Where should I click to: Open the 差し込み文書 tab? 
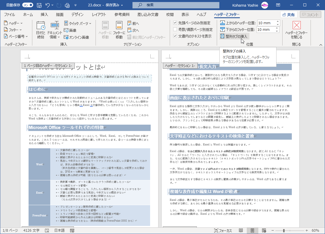point(148,14)
